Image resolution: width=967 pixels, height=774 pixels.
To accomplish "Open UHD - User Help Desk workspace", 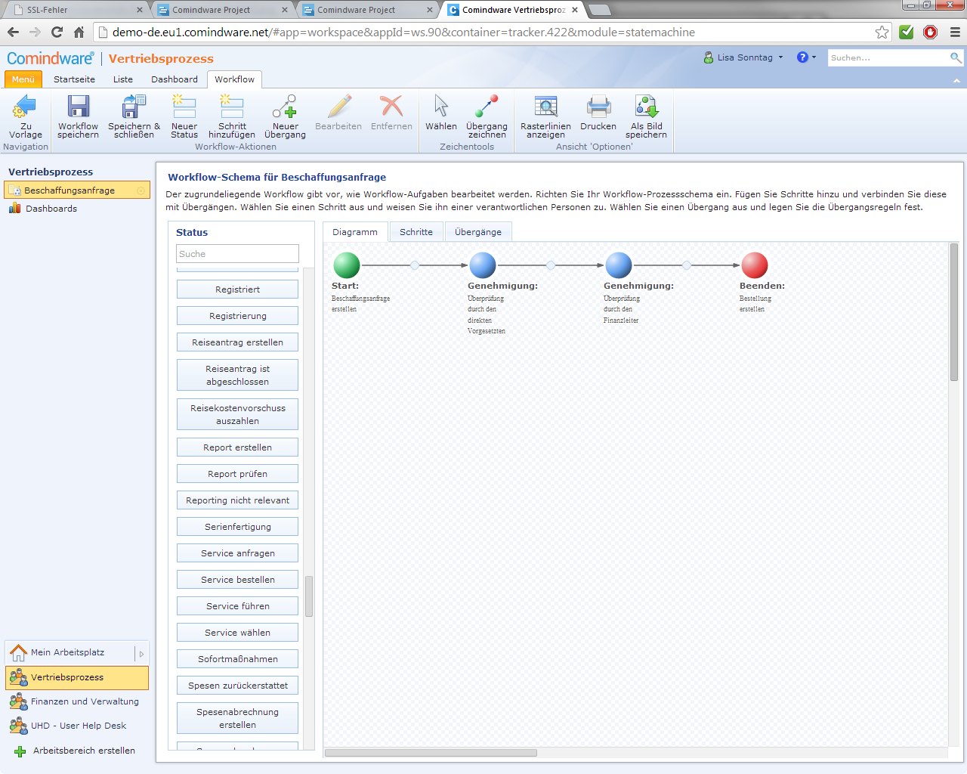I will [x=77, y=726].
